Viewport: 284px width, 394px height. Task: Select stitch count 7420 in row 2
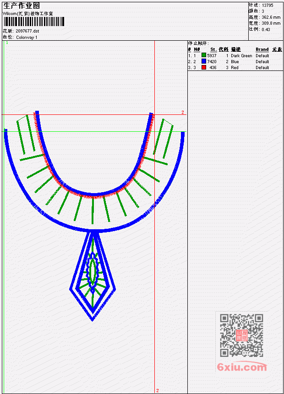(212, 62)
